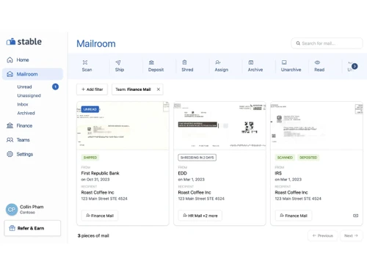This screenshot has height=275, width=367.
Task: Click the Scan toolbar action
Action: click(x=87, y=66)
